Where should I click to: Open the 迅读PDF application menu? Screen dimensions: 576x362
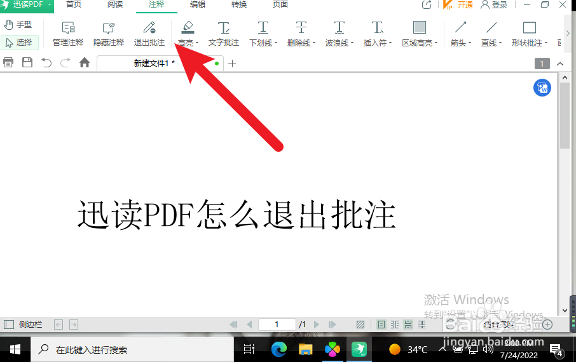coord(27,5)
